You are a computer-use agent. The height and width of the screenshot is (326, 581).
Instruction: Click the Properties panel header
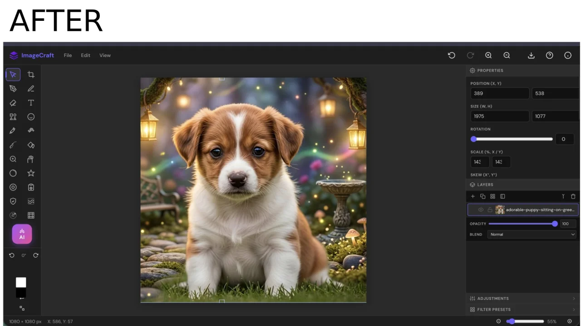tap(522, 71)
